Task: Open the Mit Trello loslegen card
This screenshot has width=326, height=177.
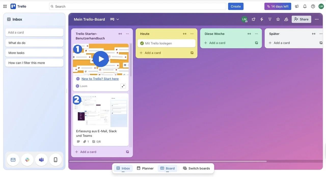Action: [x=167, y=43]
